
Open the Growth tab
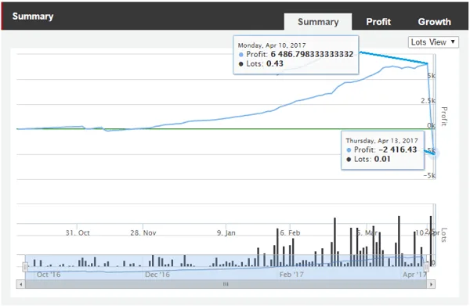(x=434, y=22)
